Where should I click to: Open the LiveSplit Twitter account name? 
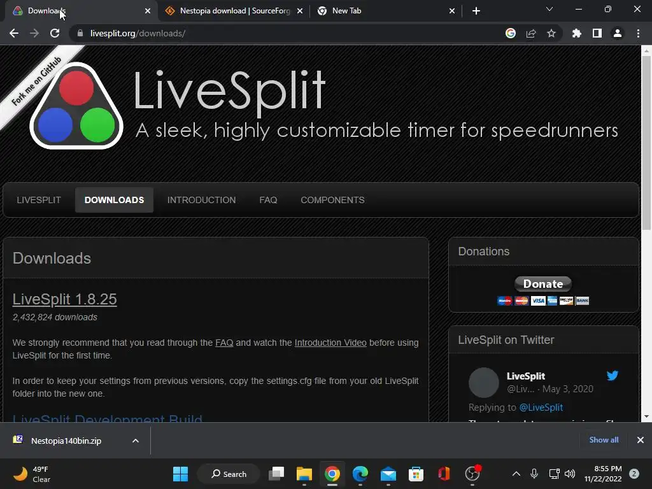click(525, 376)
